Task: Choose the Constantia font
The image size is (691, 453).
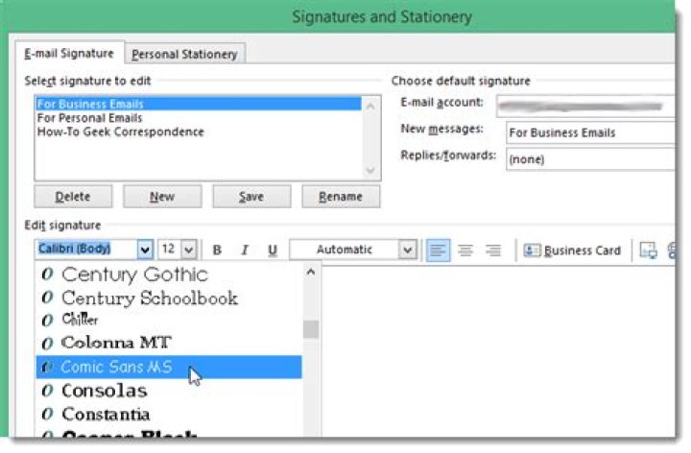Action: (x=169, y=415)
